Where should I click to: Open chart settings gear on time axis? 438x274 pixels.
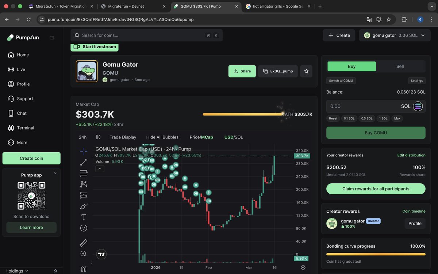tap(303, 267)
